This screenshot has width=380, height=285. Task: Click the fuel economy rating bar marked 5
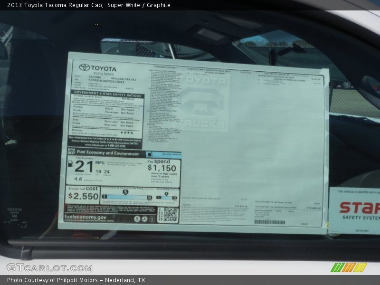127,197
